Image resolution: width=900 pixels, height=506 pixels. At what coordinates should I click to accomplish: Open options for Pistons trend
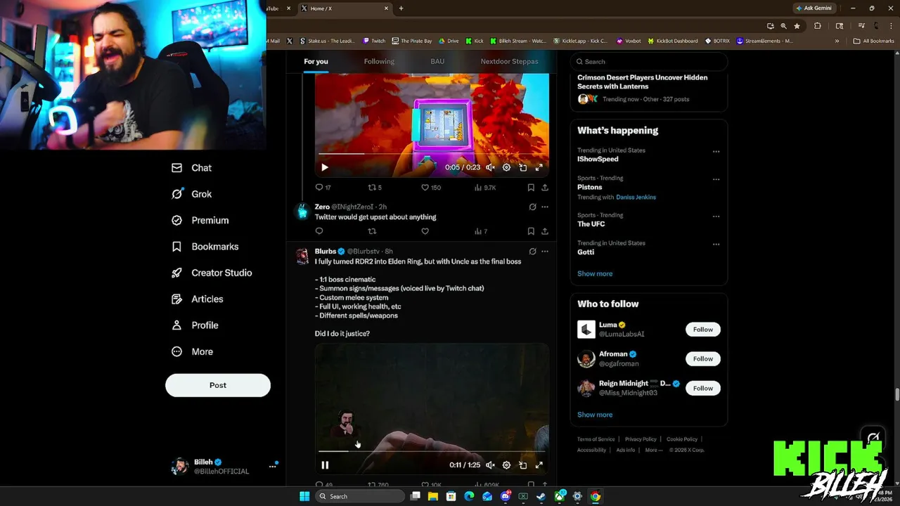716,179
